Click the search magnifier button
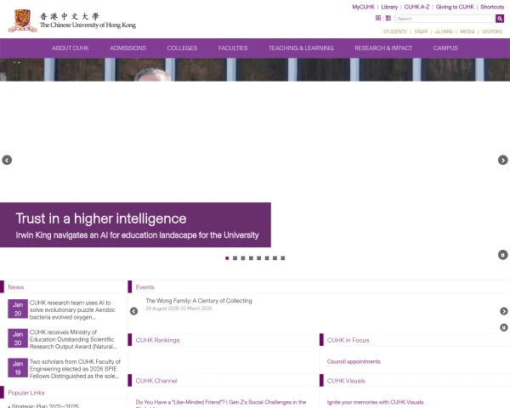 click(x=500, y=19)
